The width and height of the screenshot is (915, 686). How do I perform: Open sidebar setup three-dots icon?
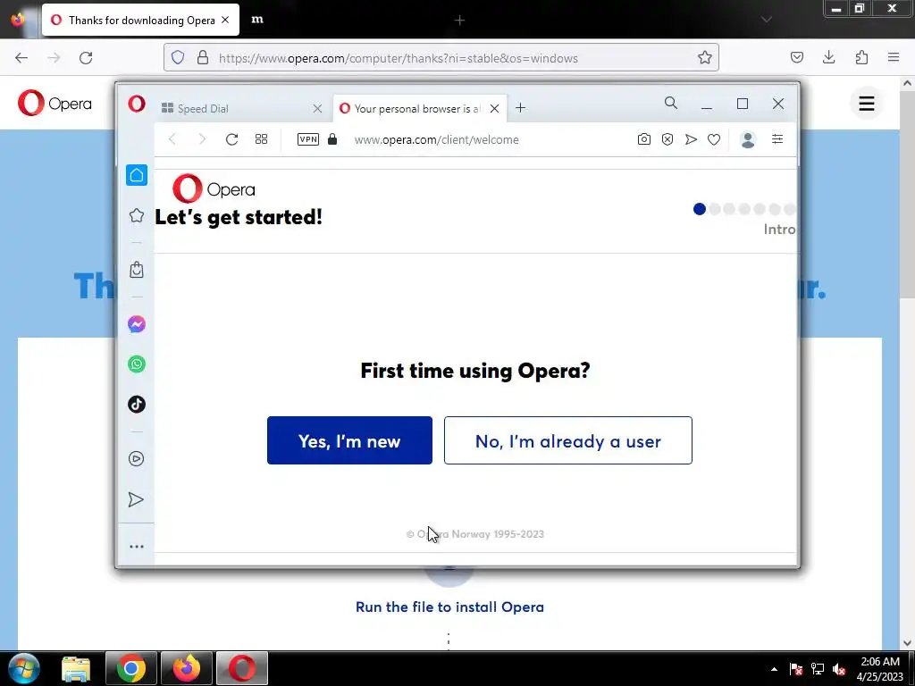point(137,547)
